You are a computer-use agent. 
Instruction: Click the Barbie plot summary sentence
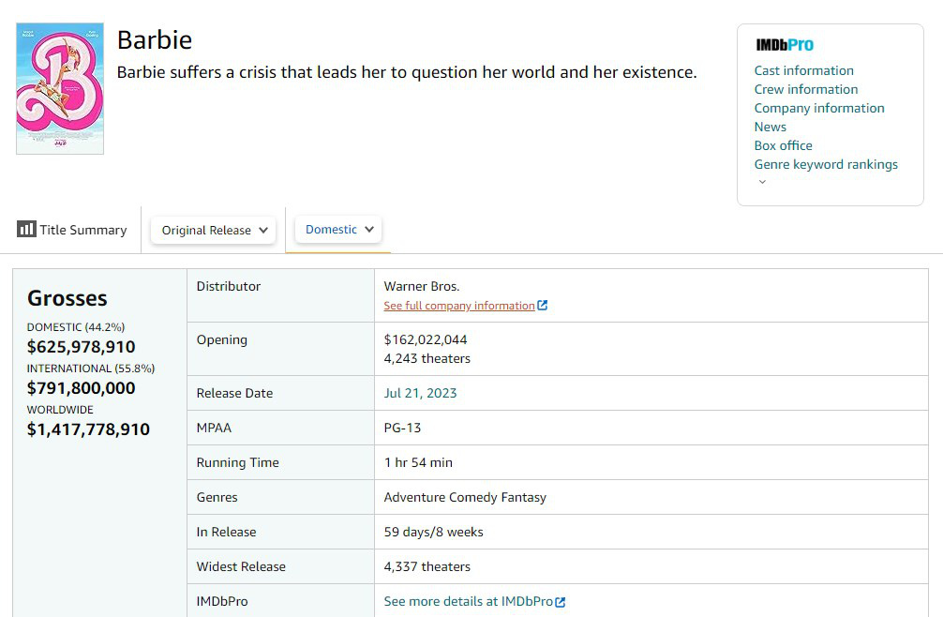tap(407, 72)
